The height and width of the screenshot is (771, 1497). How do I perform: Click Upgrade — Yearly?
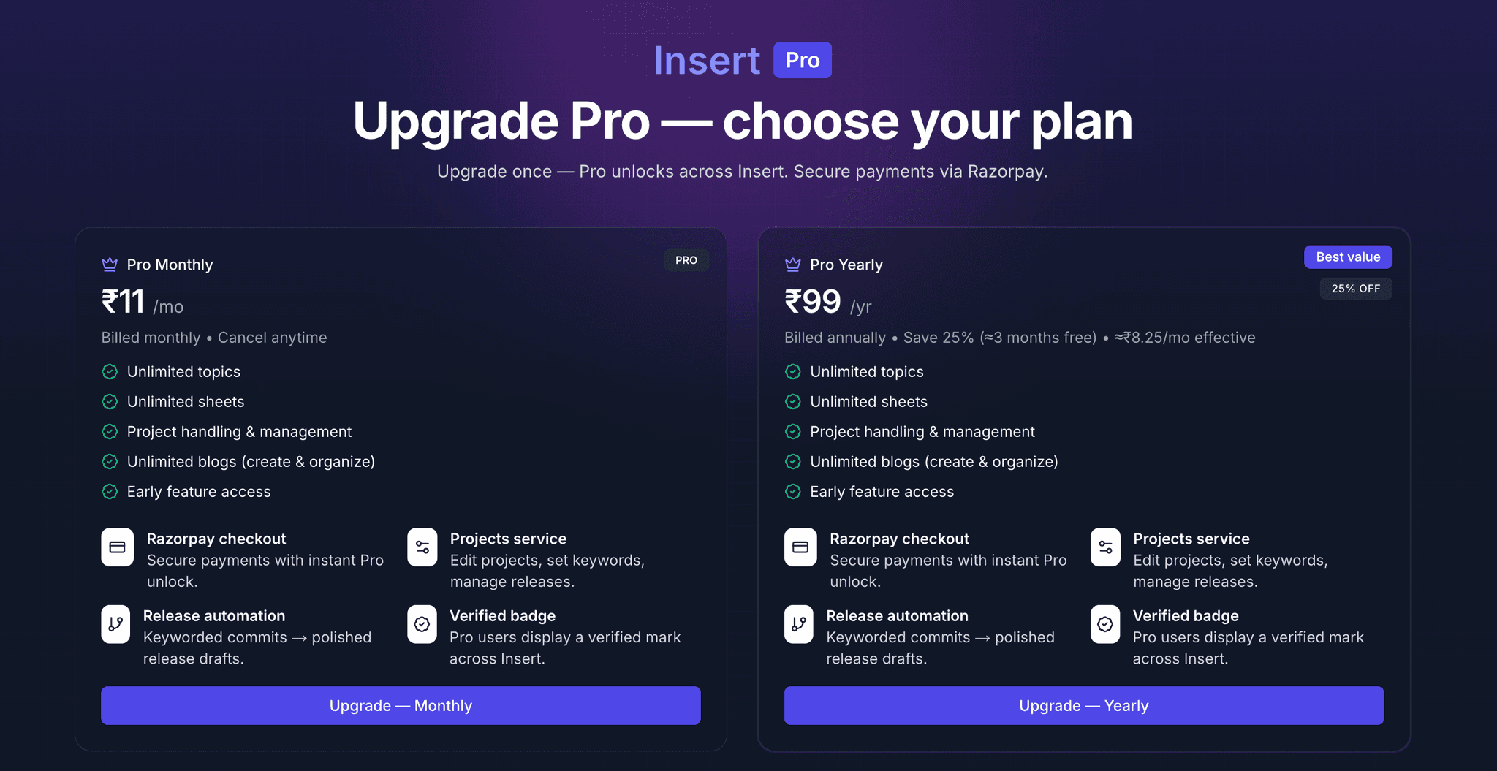[x=1083, y=705]
